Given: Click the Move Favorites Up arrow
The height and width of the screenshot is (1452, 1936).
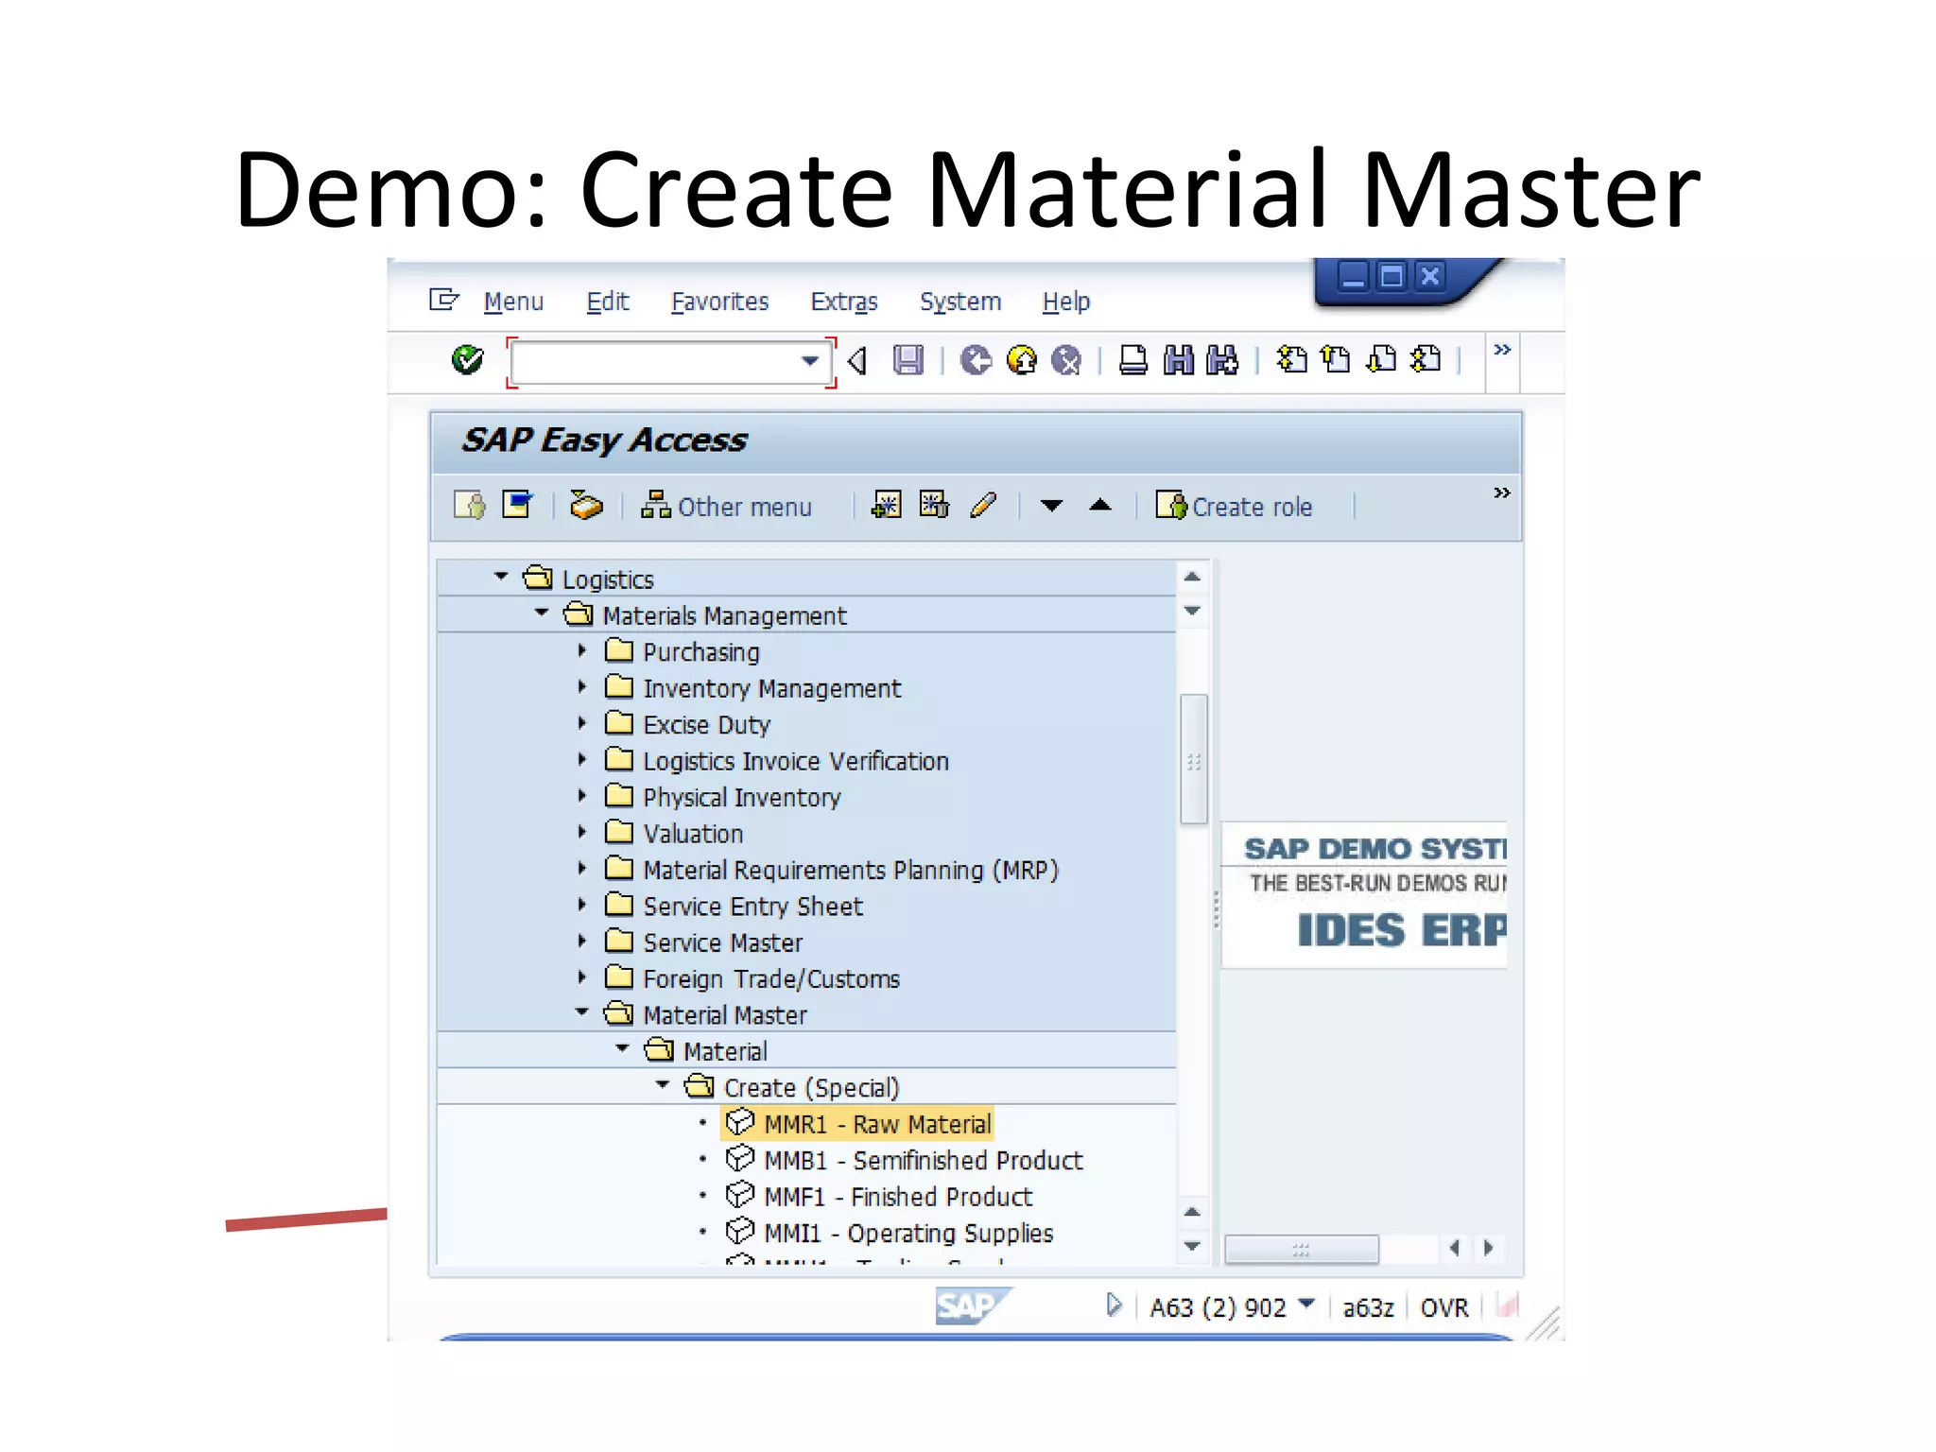Looking at the screenshot, I should click(x=1100, y=505).
